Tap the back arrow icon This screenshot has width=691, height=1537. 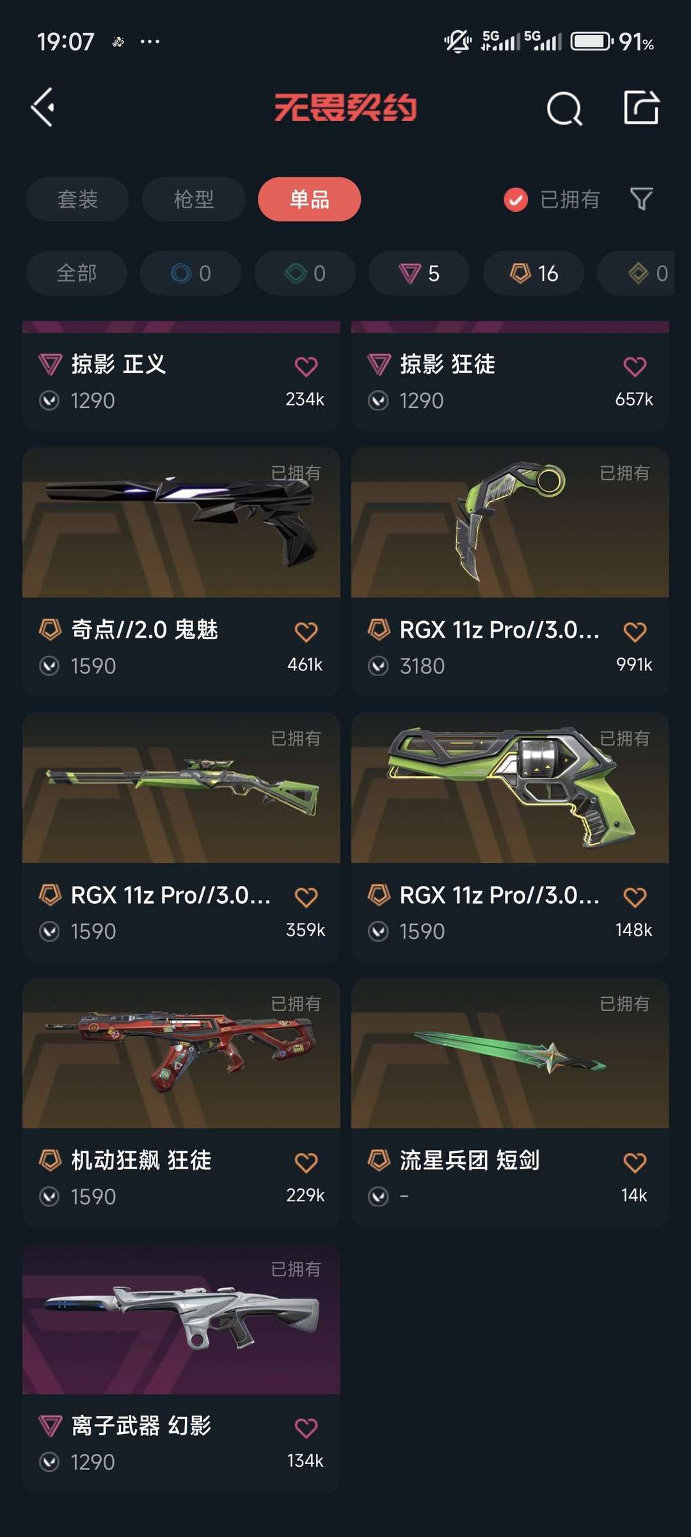(x=42, y=107)
